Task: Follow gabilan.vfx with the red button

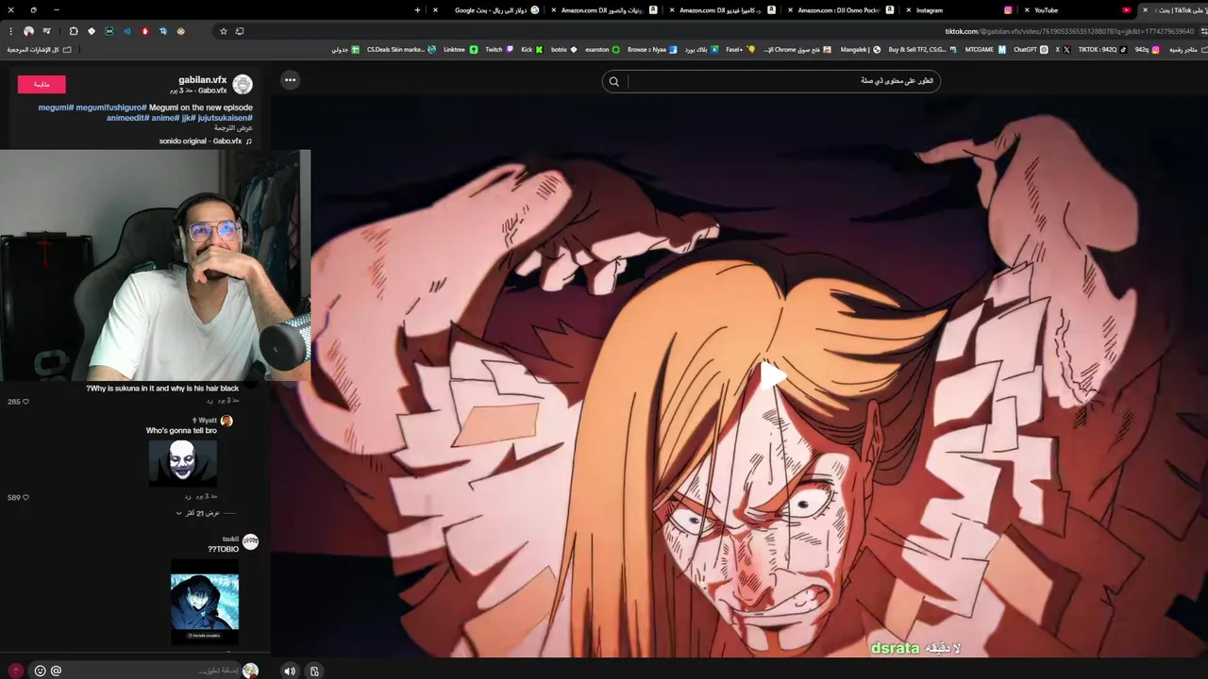Action: tap(42, 84)
